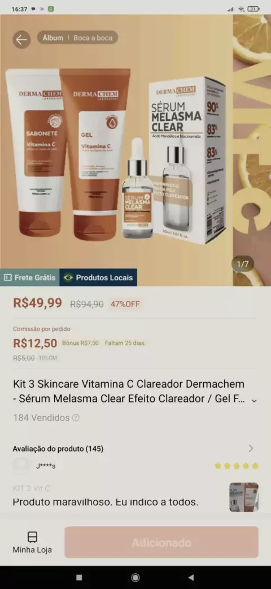Viewport: 271px width, 589px height.
Task: Tap the 47%OFF discount tag
Action: coord(125,304)
